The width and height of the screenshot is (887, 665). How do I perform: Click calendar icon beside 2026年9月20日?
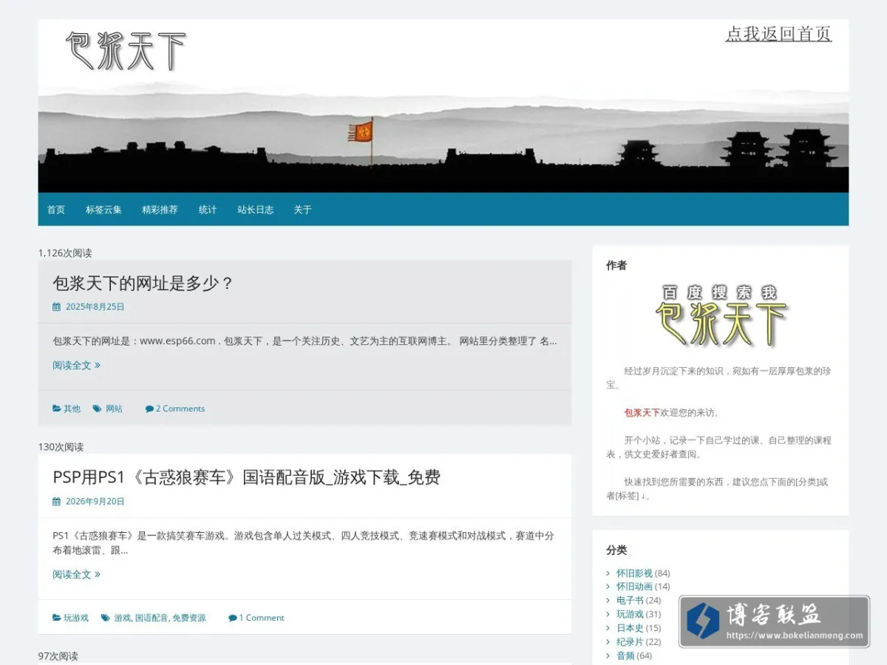(x=56, y=501)
